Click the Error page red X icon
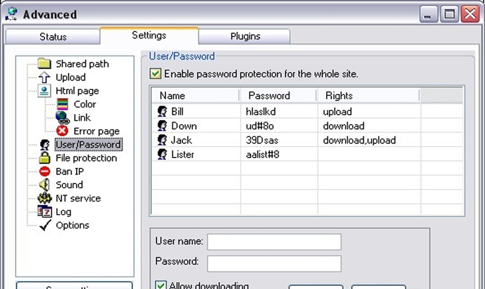The height and width of the screenshot is (289, 485). tap(62, 131)
